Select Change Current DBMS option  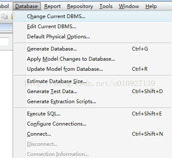pos(93,16)
